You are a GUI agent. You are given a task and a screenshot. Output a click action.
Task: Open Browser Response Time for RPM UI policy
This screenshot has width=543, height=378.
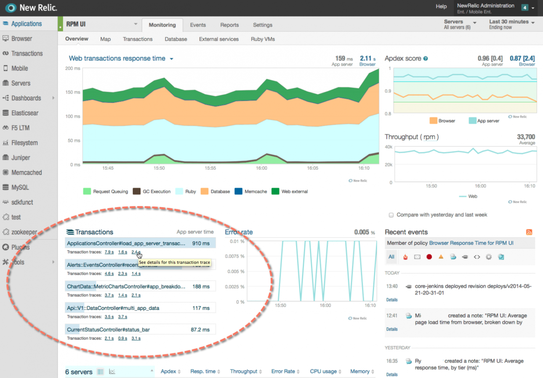(x=471, y=243)
